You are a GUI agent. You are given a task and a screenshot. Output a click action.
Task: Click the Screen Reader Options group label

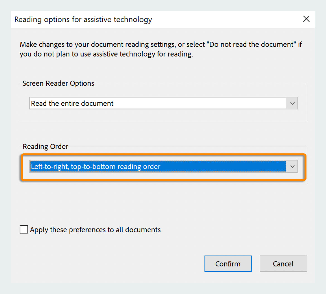click(x=58, y=83)
